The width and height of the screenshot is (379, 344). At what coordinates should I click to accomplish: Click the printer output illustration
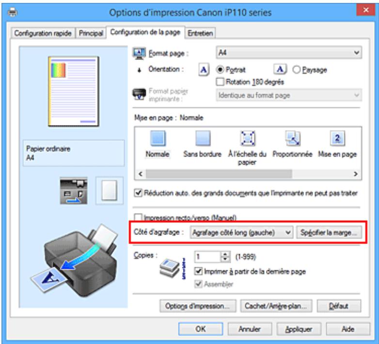(75, 261)
